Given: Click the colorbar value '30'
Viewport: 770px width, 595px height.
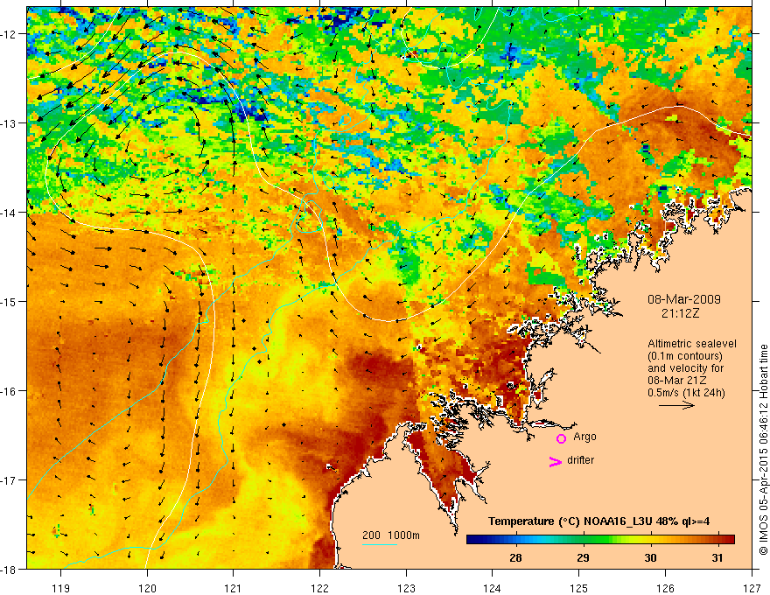Looking at the screenshot, I should 650,557.
